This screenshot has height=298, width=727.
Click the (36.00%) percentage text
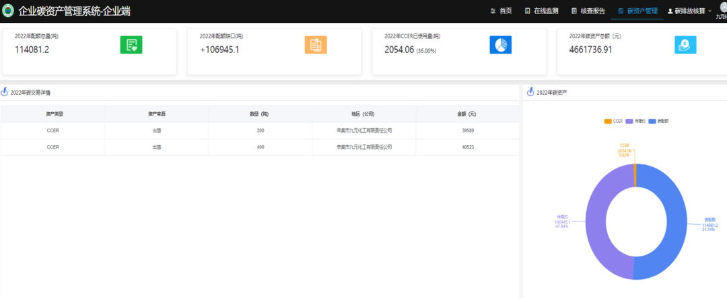pyautogui.click(x=426, y=51)
